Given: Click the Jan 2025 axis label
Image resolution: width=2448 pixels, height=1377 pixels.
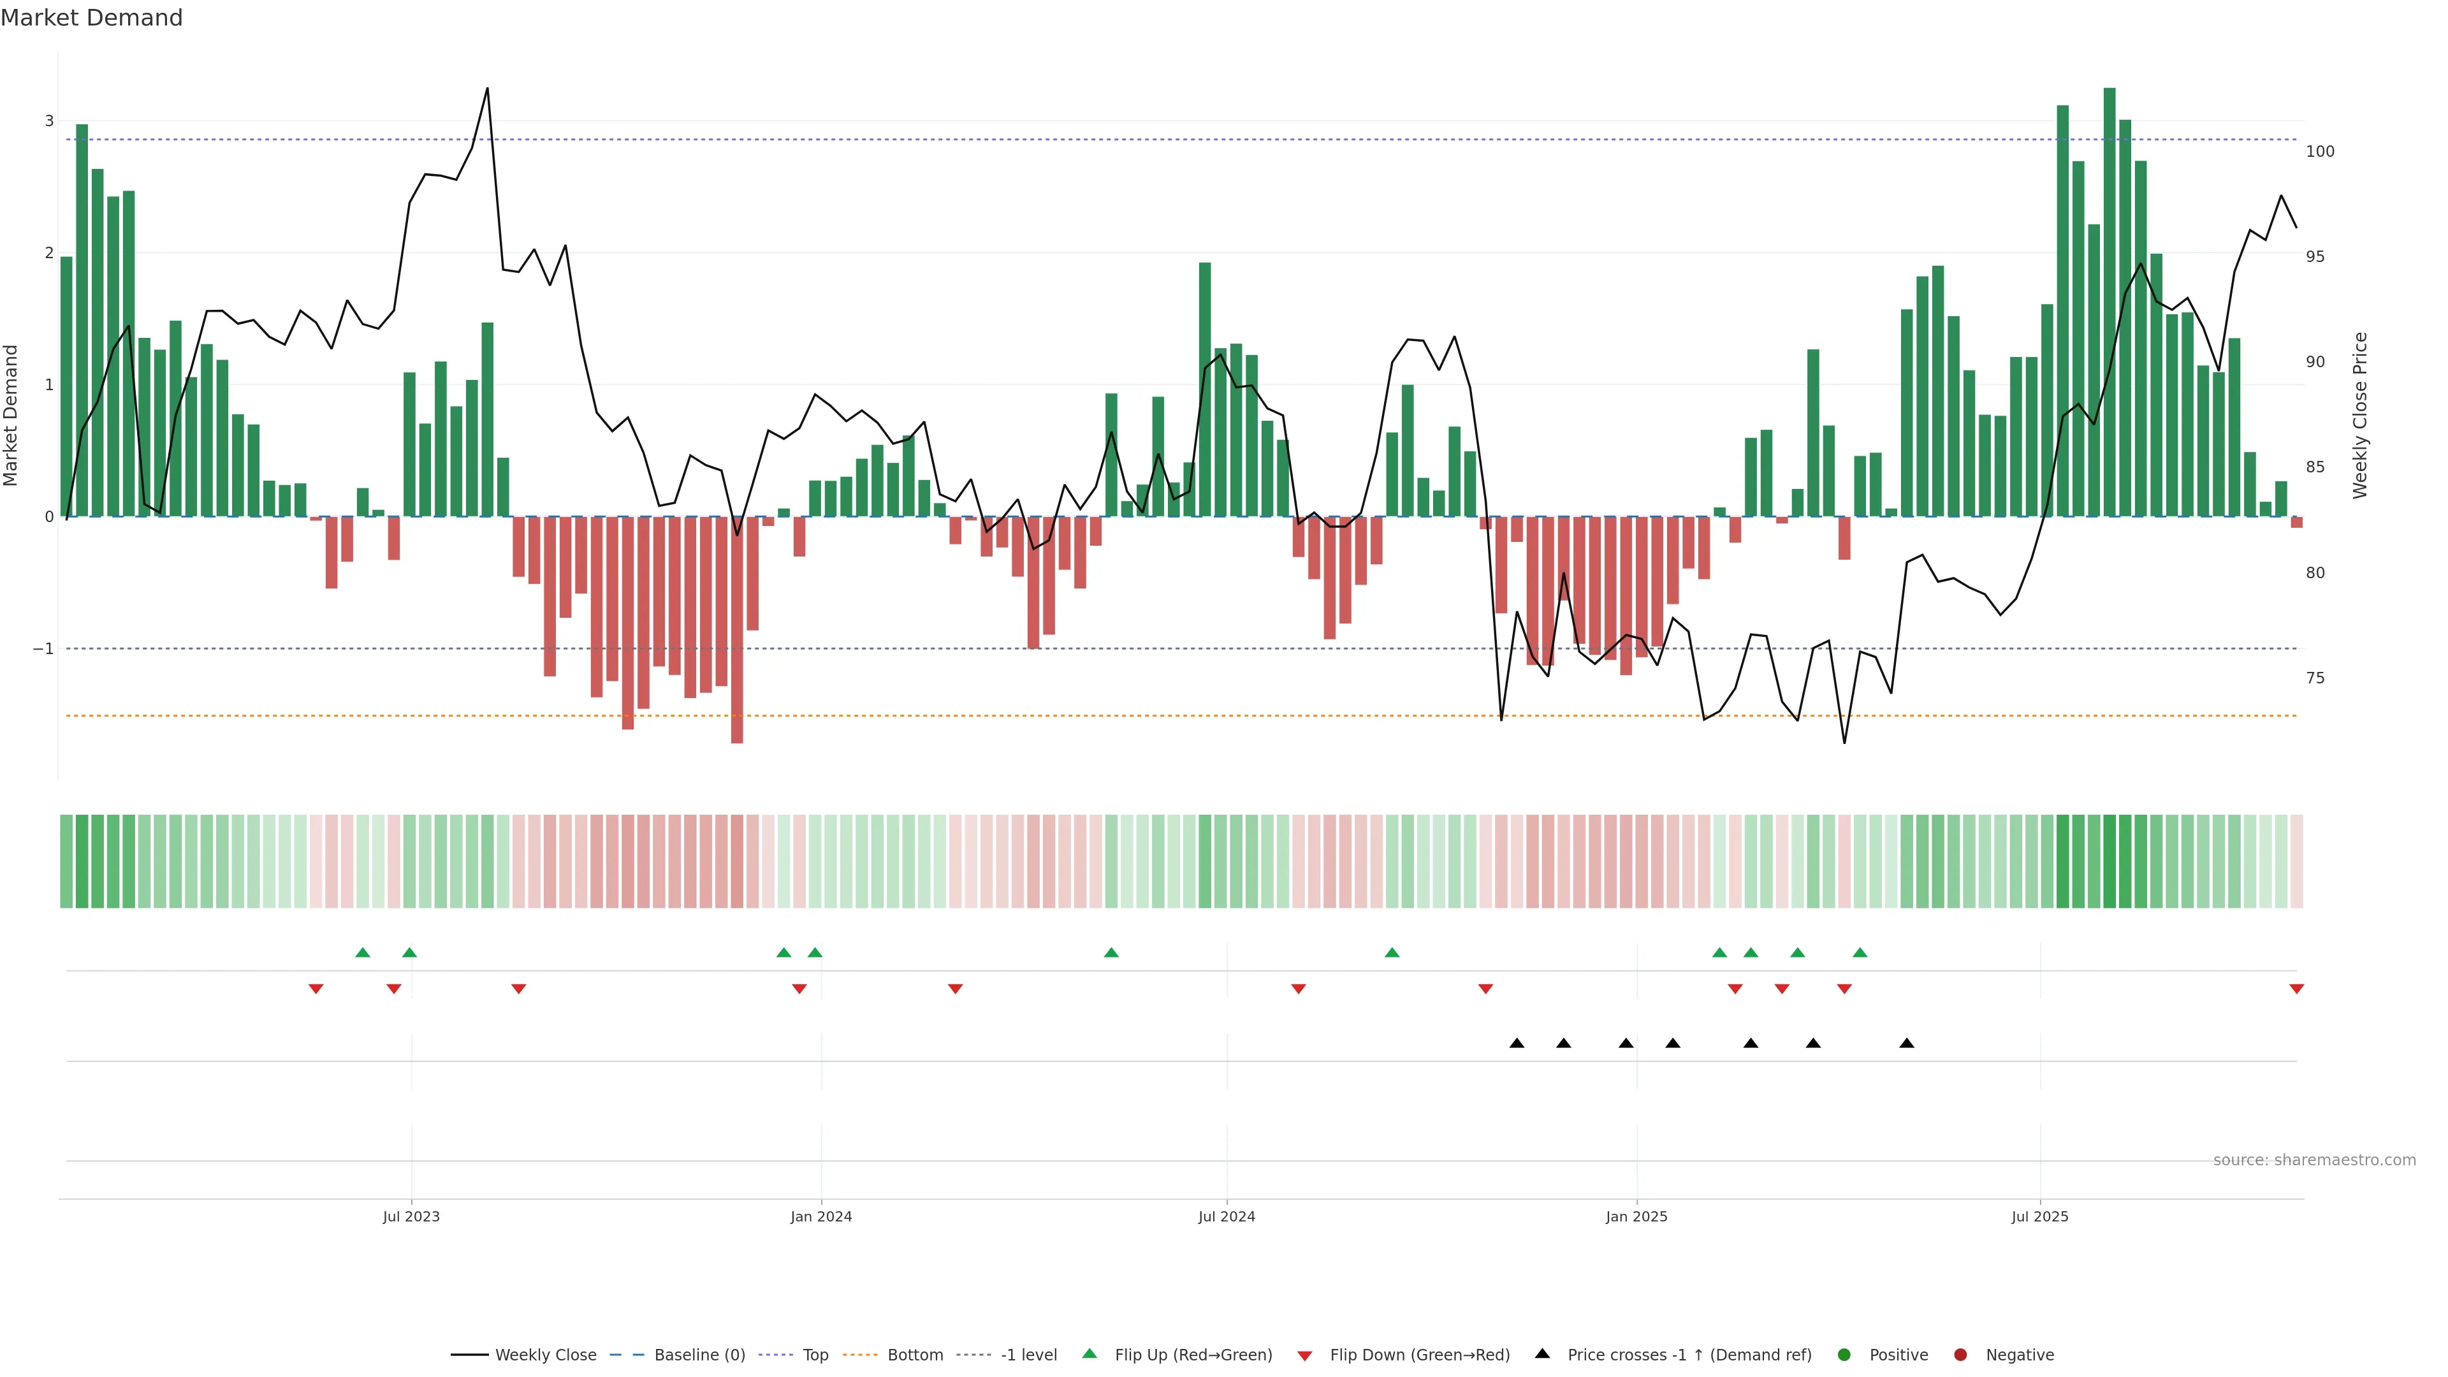Looking at the screenshot, I should [x=1636, y=1216].
